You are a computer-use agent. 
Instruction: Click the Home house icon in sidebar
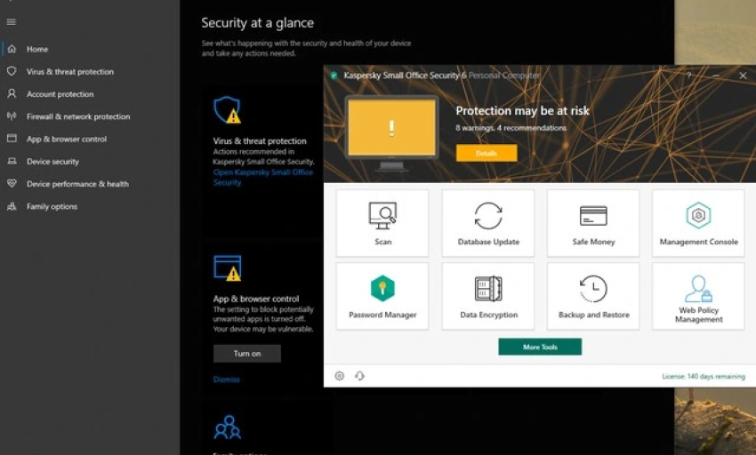12,49
